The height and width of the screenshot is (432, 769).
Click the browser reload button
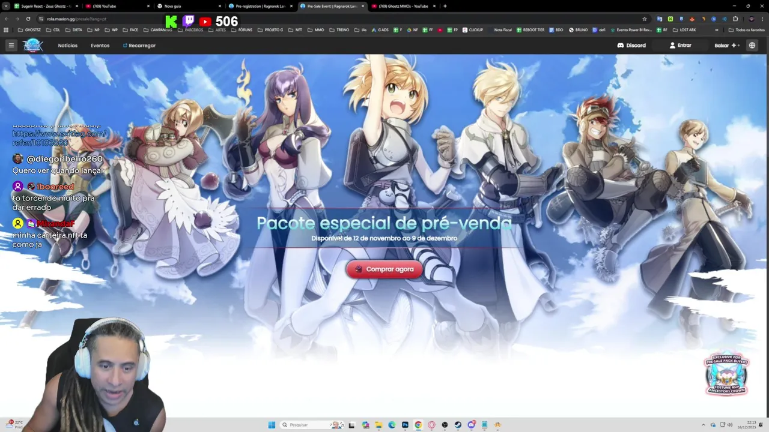tap(28, 19)
